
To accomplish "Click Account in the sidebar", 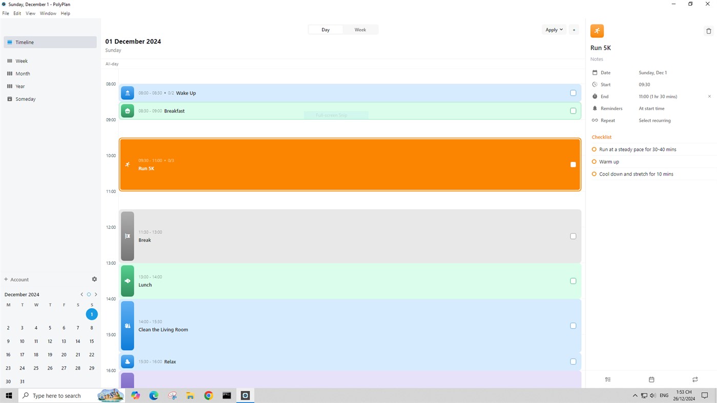I will click(16, 280).
